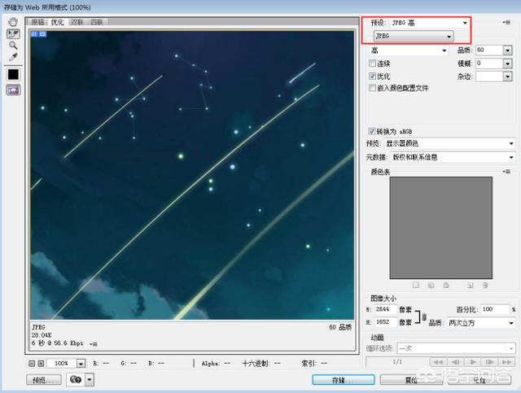
Task: Click the previous frame animation button
Action: [456, 362]
